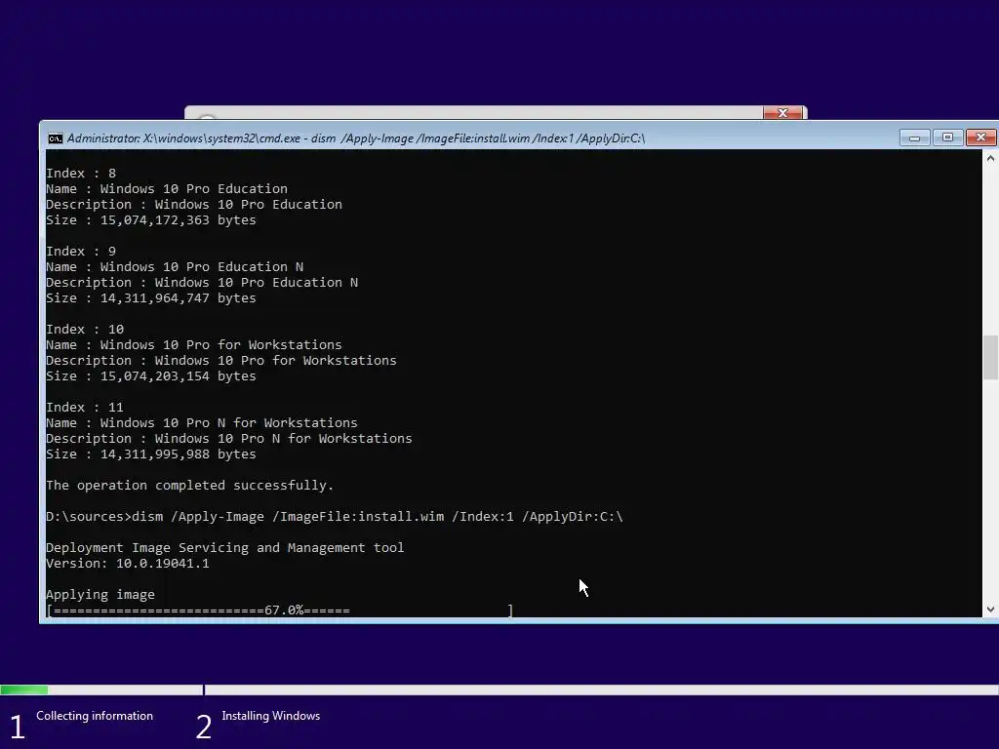Click 'Description : Windows 10 Pro for Workstations' line
Image resolution: width=999 pixels, height=749 pixels.
point(221,361)
